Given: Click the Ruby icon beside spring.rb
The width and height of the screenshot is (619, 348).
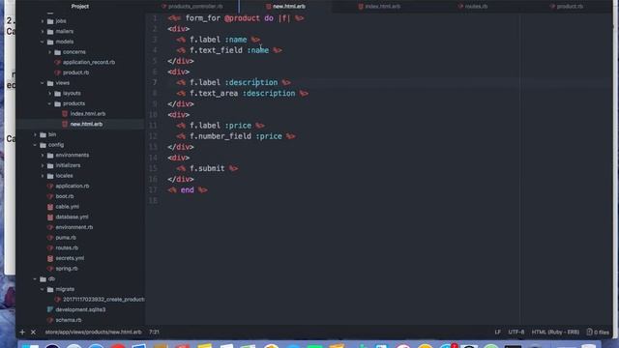Looking at the screenshot, I should click(x=50, y=269).
